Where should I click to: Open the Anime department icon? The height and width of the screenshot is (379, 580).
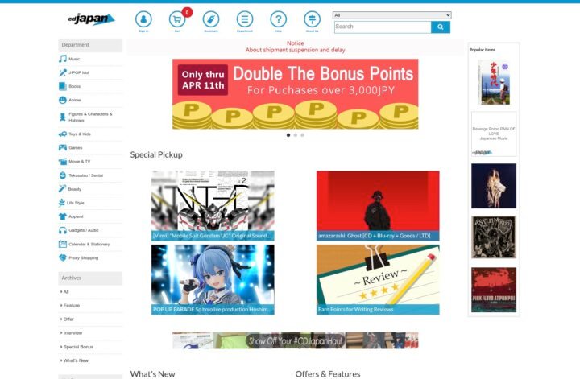[x=63, y=100]
